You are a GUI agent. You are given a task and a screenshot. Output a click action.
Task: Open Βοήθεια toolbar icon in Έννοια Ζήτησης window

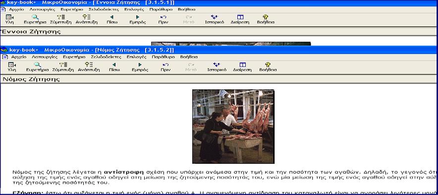(x=266, y=19)
